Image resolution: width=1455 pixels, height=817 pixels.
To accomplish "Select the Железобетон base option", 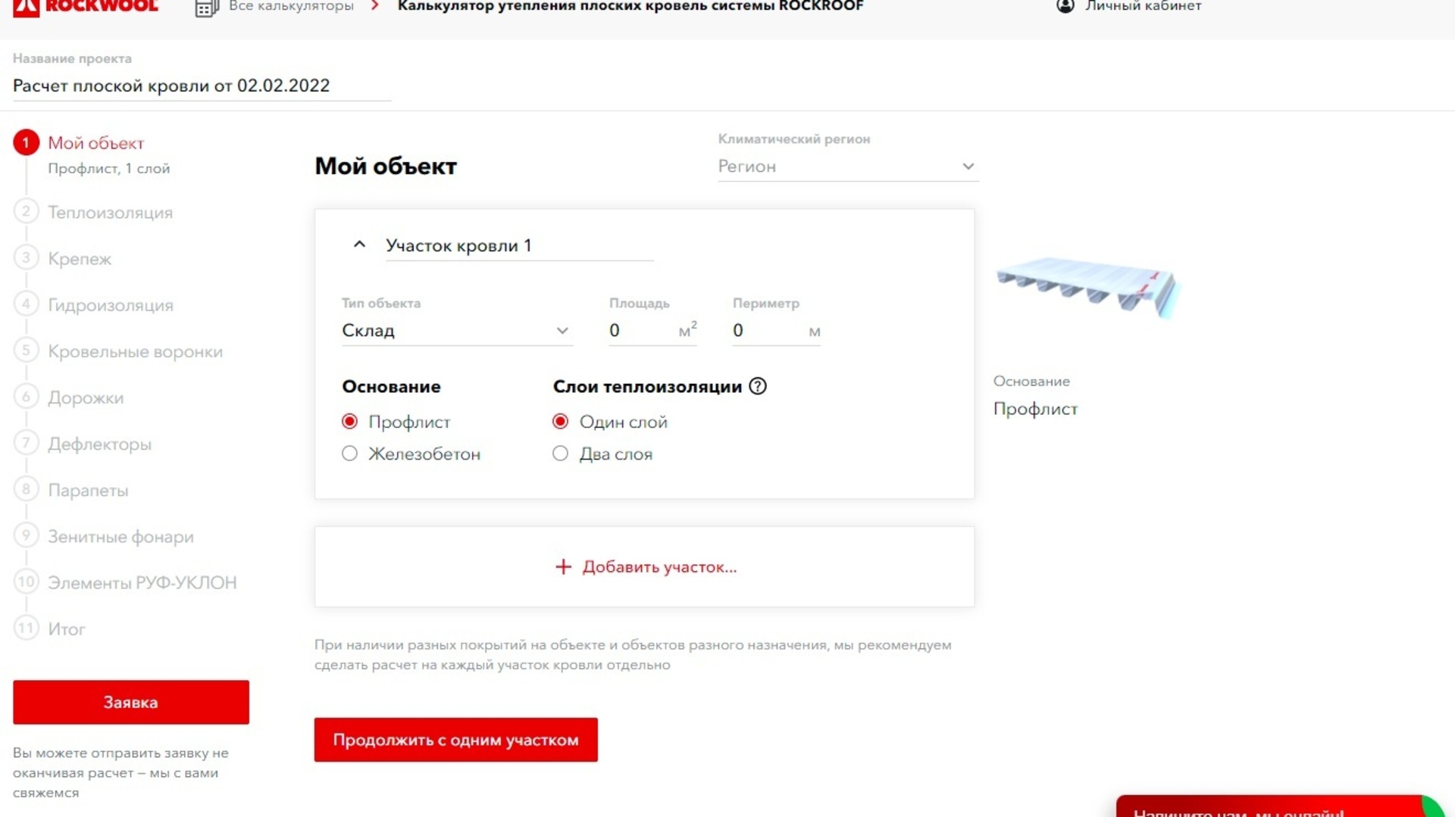I will tap(349, 454).
